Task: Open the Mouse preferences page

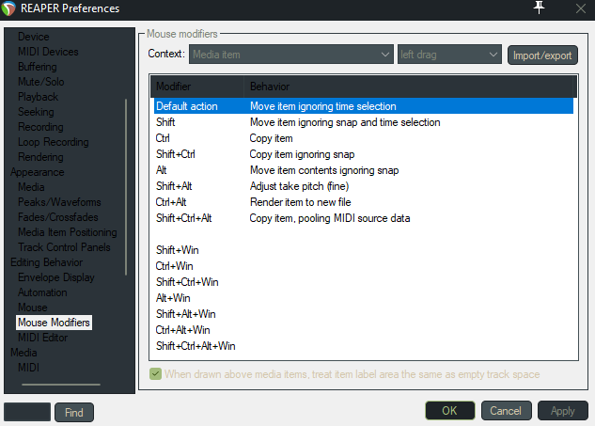Action: [x=33, y=308]
